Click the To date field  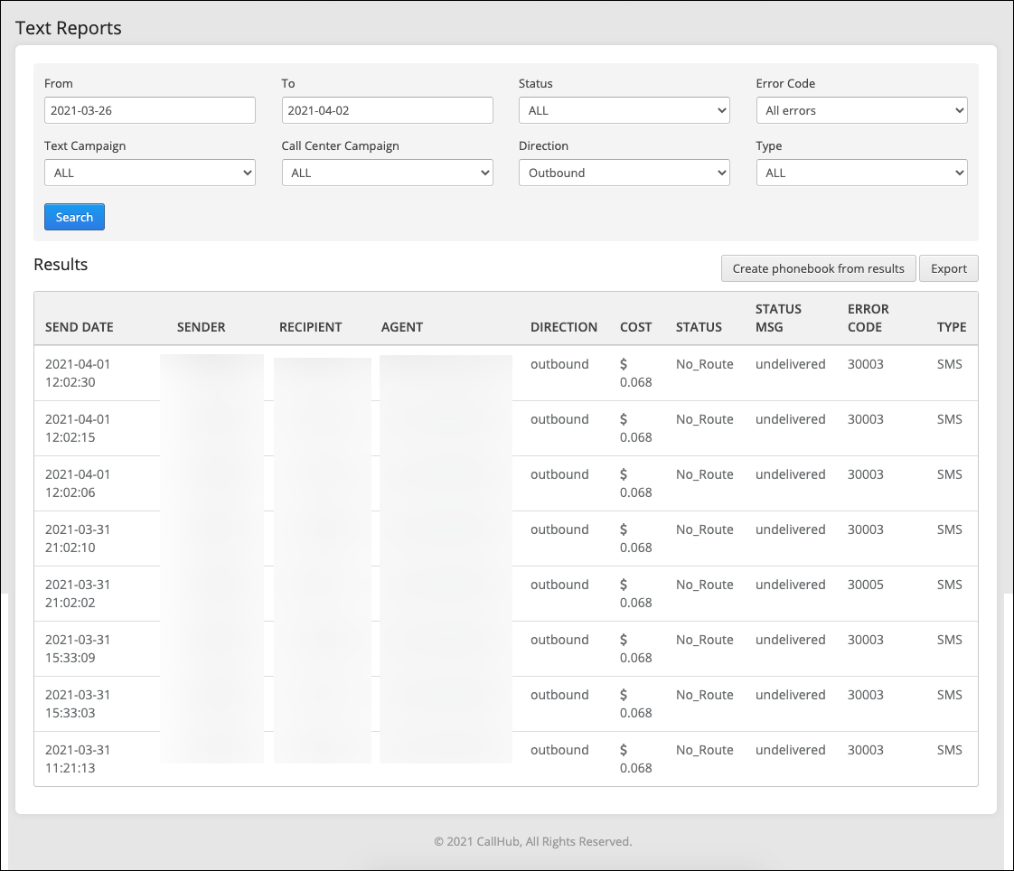point(387,110)
